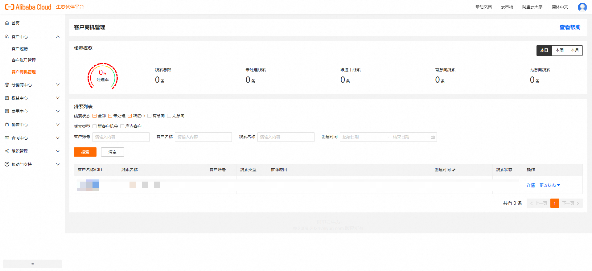
Task: Expand the 分销商中心 menu chevron
Action: [58, 85]
